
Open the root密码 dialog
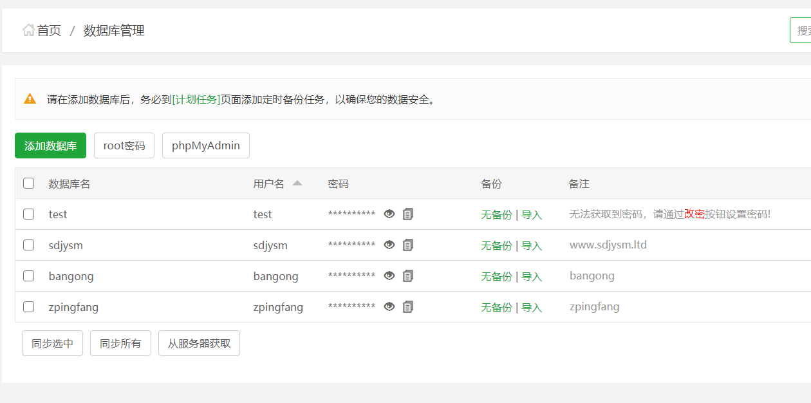click(124, 145)
